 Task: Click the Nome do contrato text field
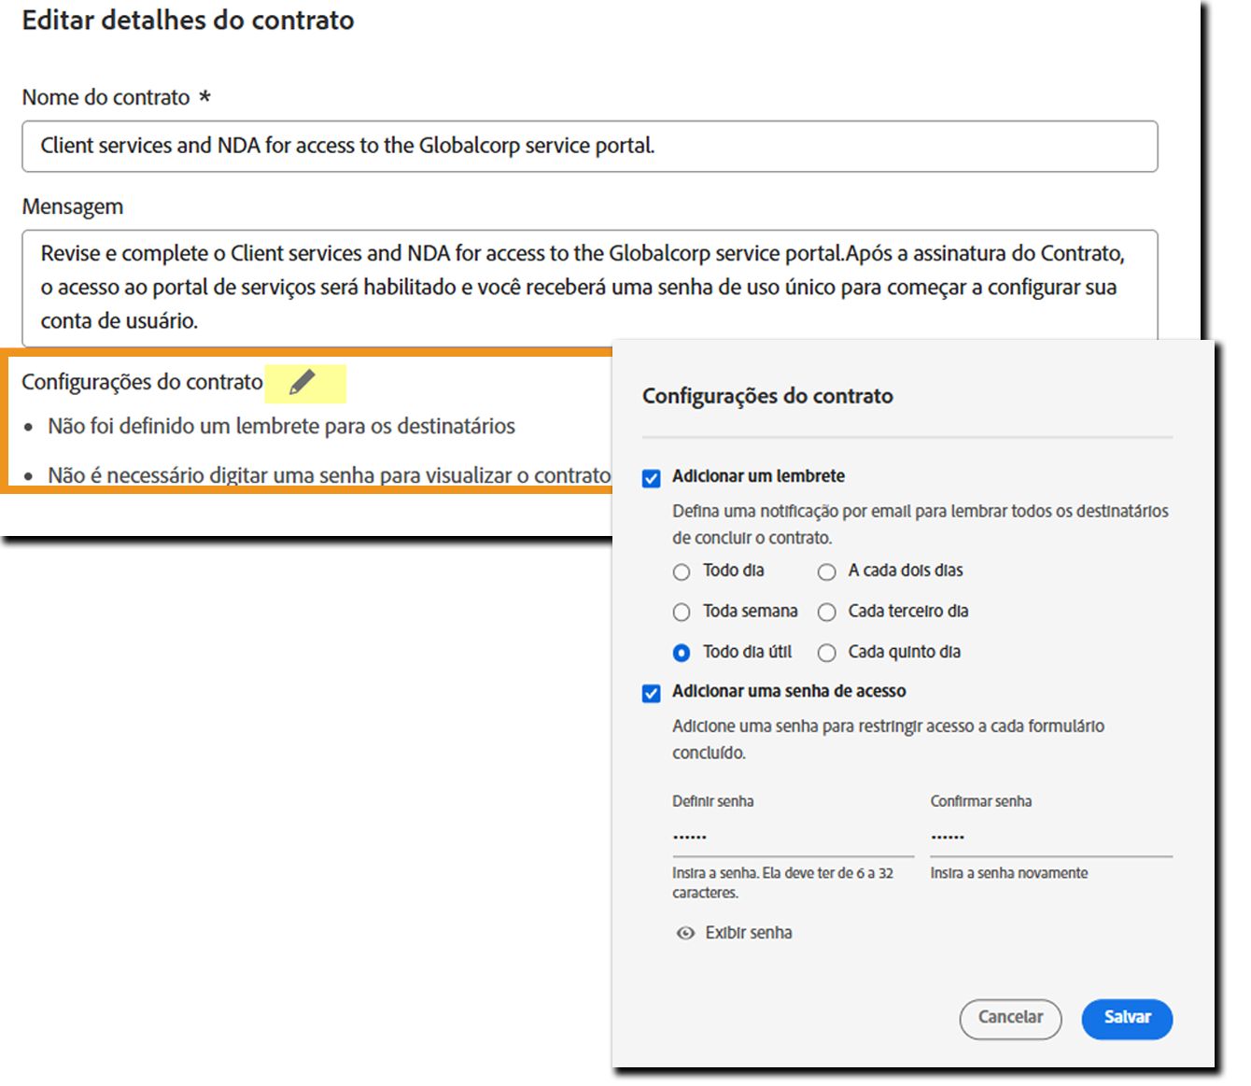[589, 147]
